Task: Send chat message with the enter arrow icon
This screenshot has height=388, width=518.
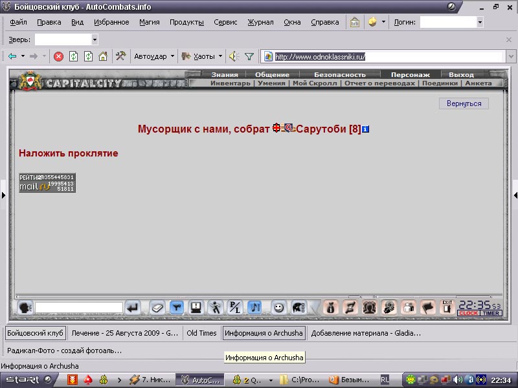Action: 133,308
